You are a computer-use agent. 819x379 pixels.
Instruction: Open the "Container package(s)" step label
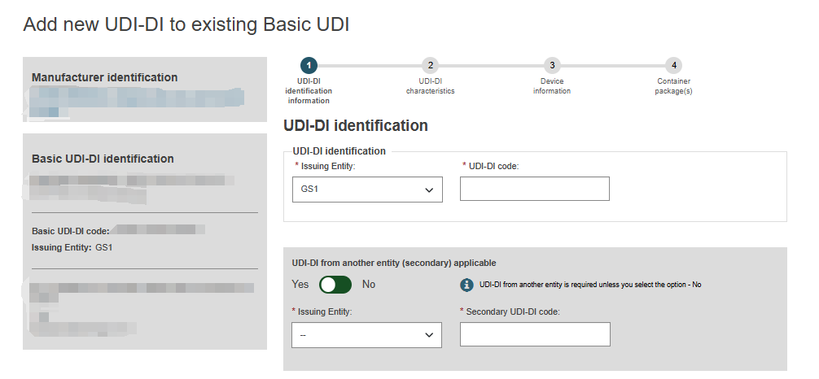pos(673,86)
